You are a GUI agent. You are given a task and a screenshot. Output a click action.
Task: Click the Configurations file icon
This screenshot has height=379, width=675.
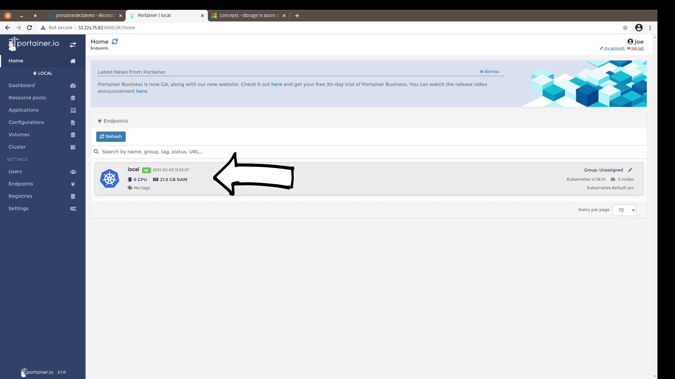click(73, 122)
